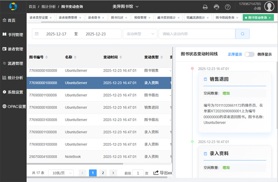This screenshot has width=278, height=182.
Task: Go to page 2
Action: point(103,173)
